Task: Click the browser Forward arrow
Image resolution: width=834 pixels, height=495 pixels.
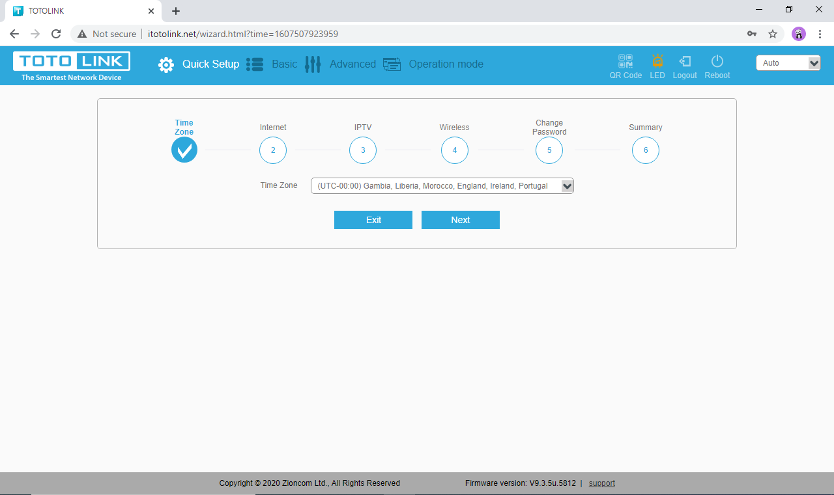Action: point(35,34)
